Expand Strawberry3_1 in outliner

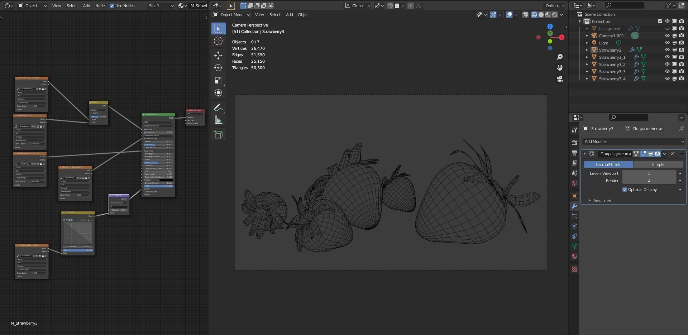[x=587, y=57]
